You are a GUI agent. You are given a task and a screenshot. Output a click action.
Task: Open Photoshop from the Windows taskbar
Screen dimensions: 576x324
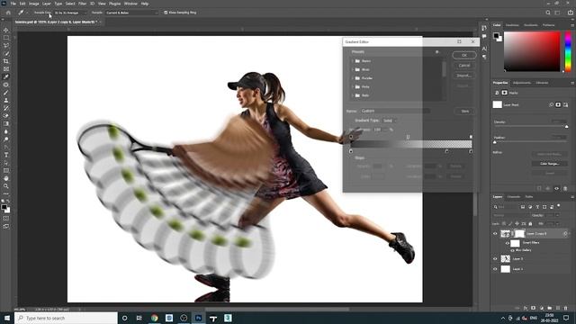click(198, 318)
